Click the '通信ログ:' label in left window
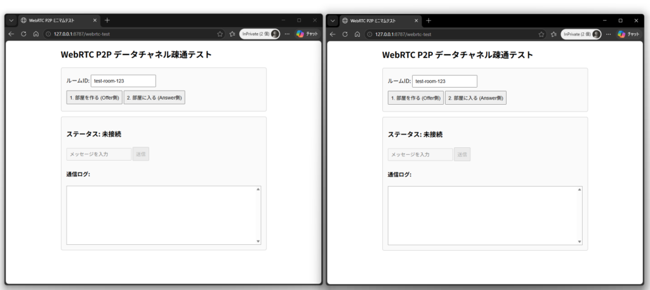This screenshot has height=290, width=650. [x=78, y=174]
